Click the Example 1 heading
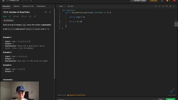The height and width of the screenshot is (100, 178). coord(7,37)
